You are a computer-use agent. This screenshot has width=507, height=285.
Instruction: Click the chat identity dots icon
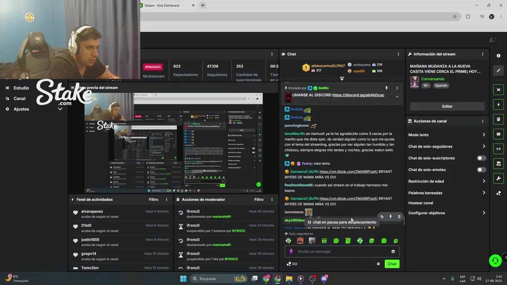[289, 264]
